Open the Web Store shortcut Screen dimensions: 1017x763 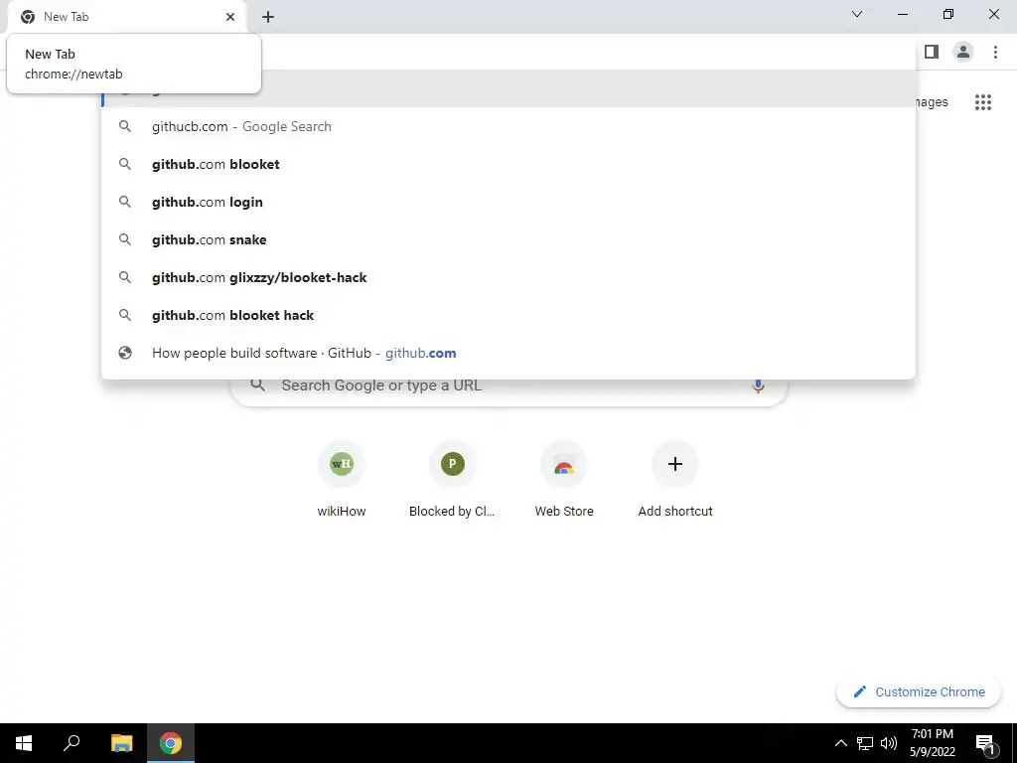(564, 480)
